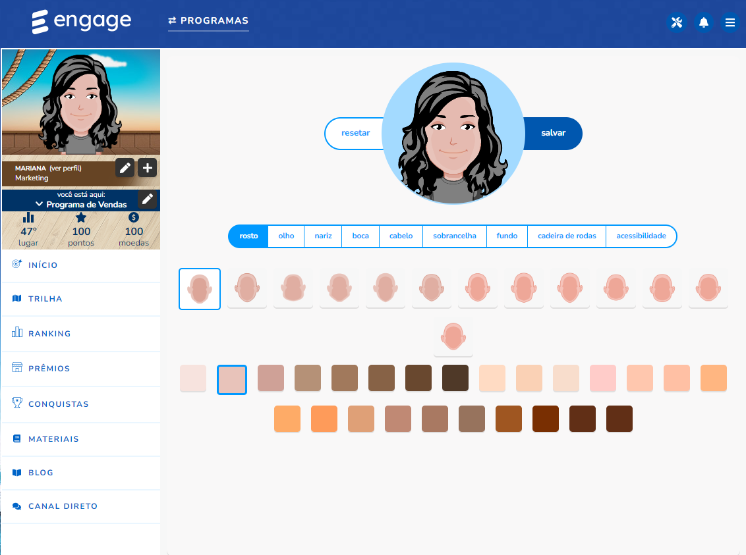
Task: Switch to the cabelo tab
Action: 400,236
